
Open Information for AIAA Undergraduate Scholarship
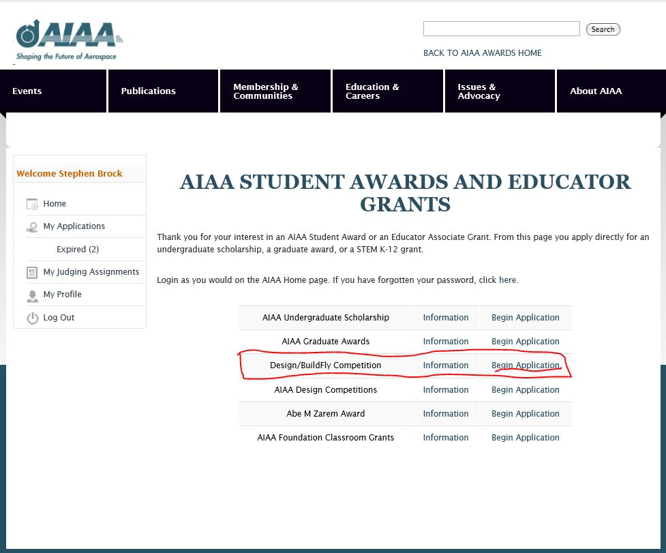tap(446, 317)
